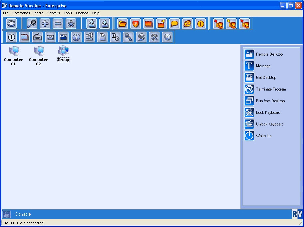Click the RV logo in bottom bar

pyautogui.click(x=297, y=214)
